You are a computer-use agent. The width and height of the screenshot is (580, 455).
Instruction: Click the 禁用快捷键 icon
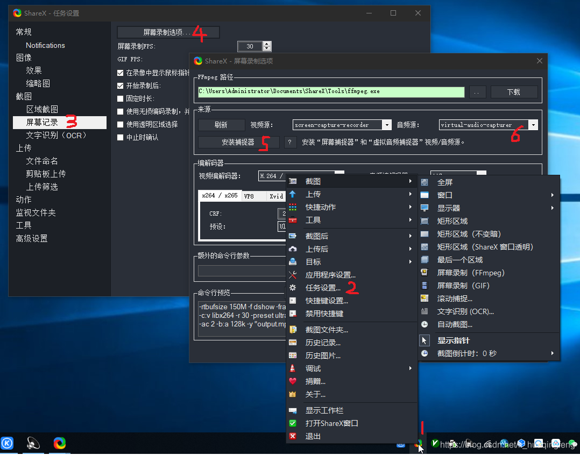(x=293, y=314)
